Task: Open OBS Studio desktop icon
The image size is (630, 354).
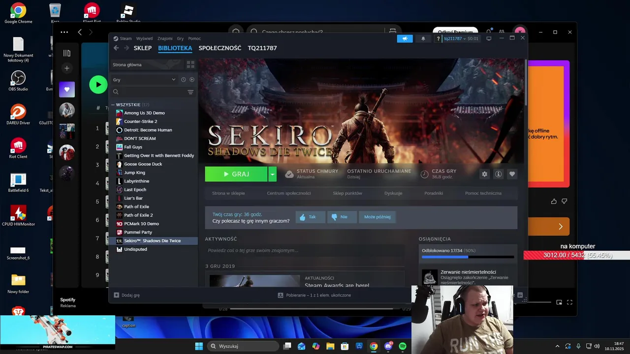Action: point(18,81)
